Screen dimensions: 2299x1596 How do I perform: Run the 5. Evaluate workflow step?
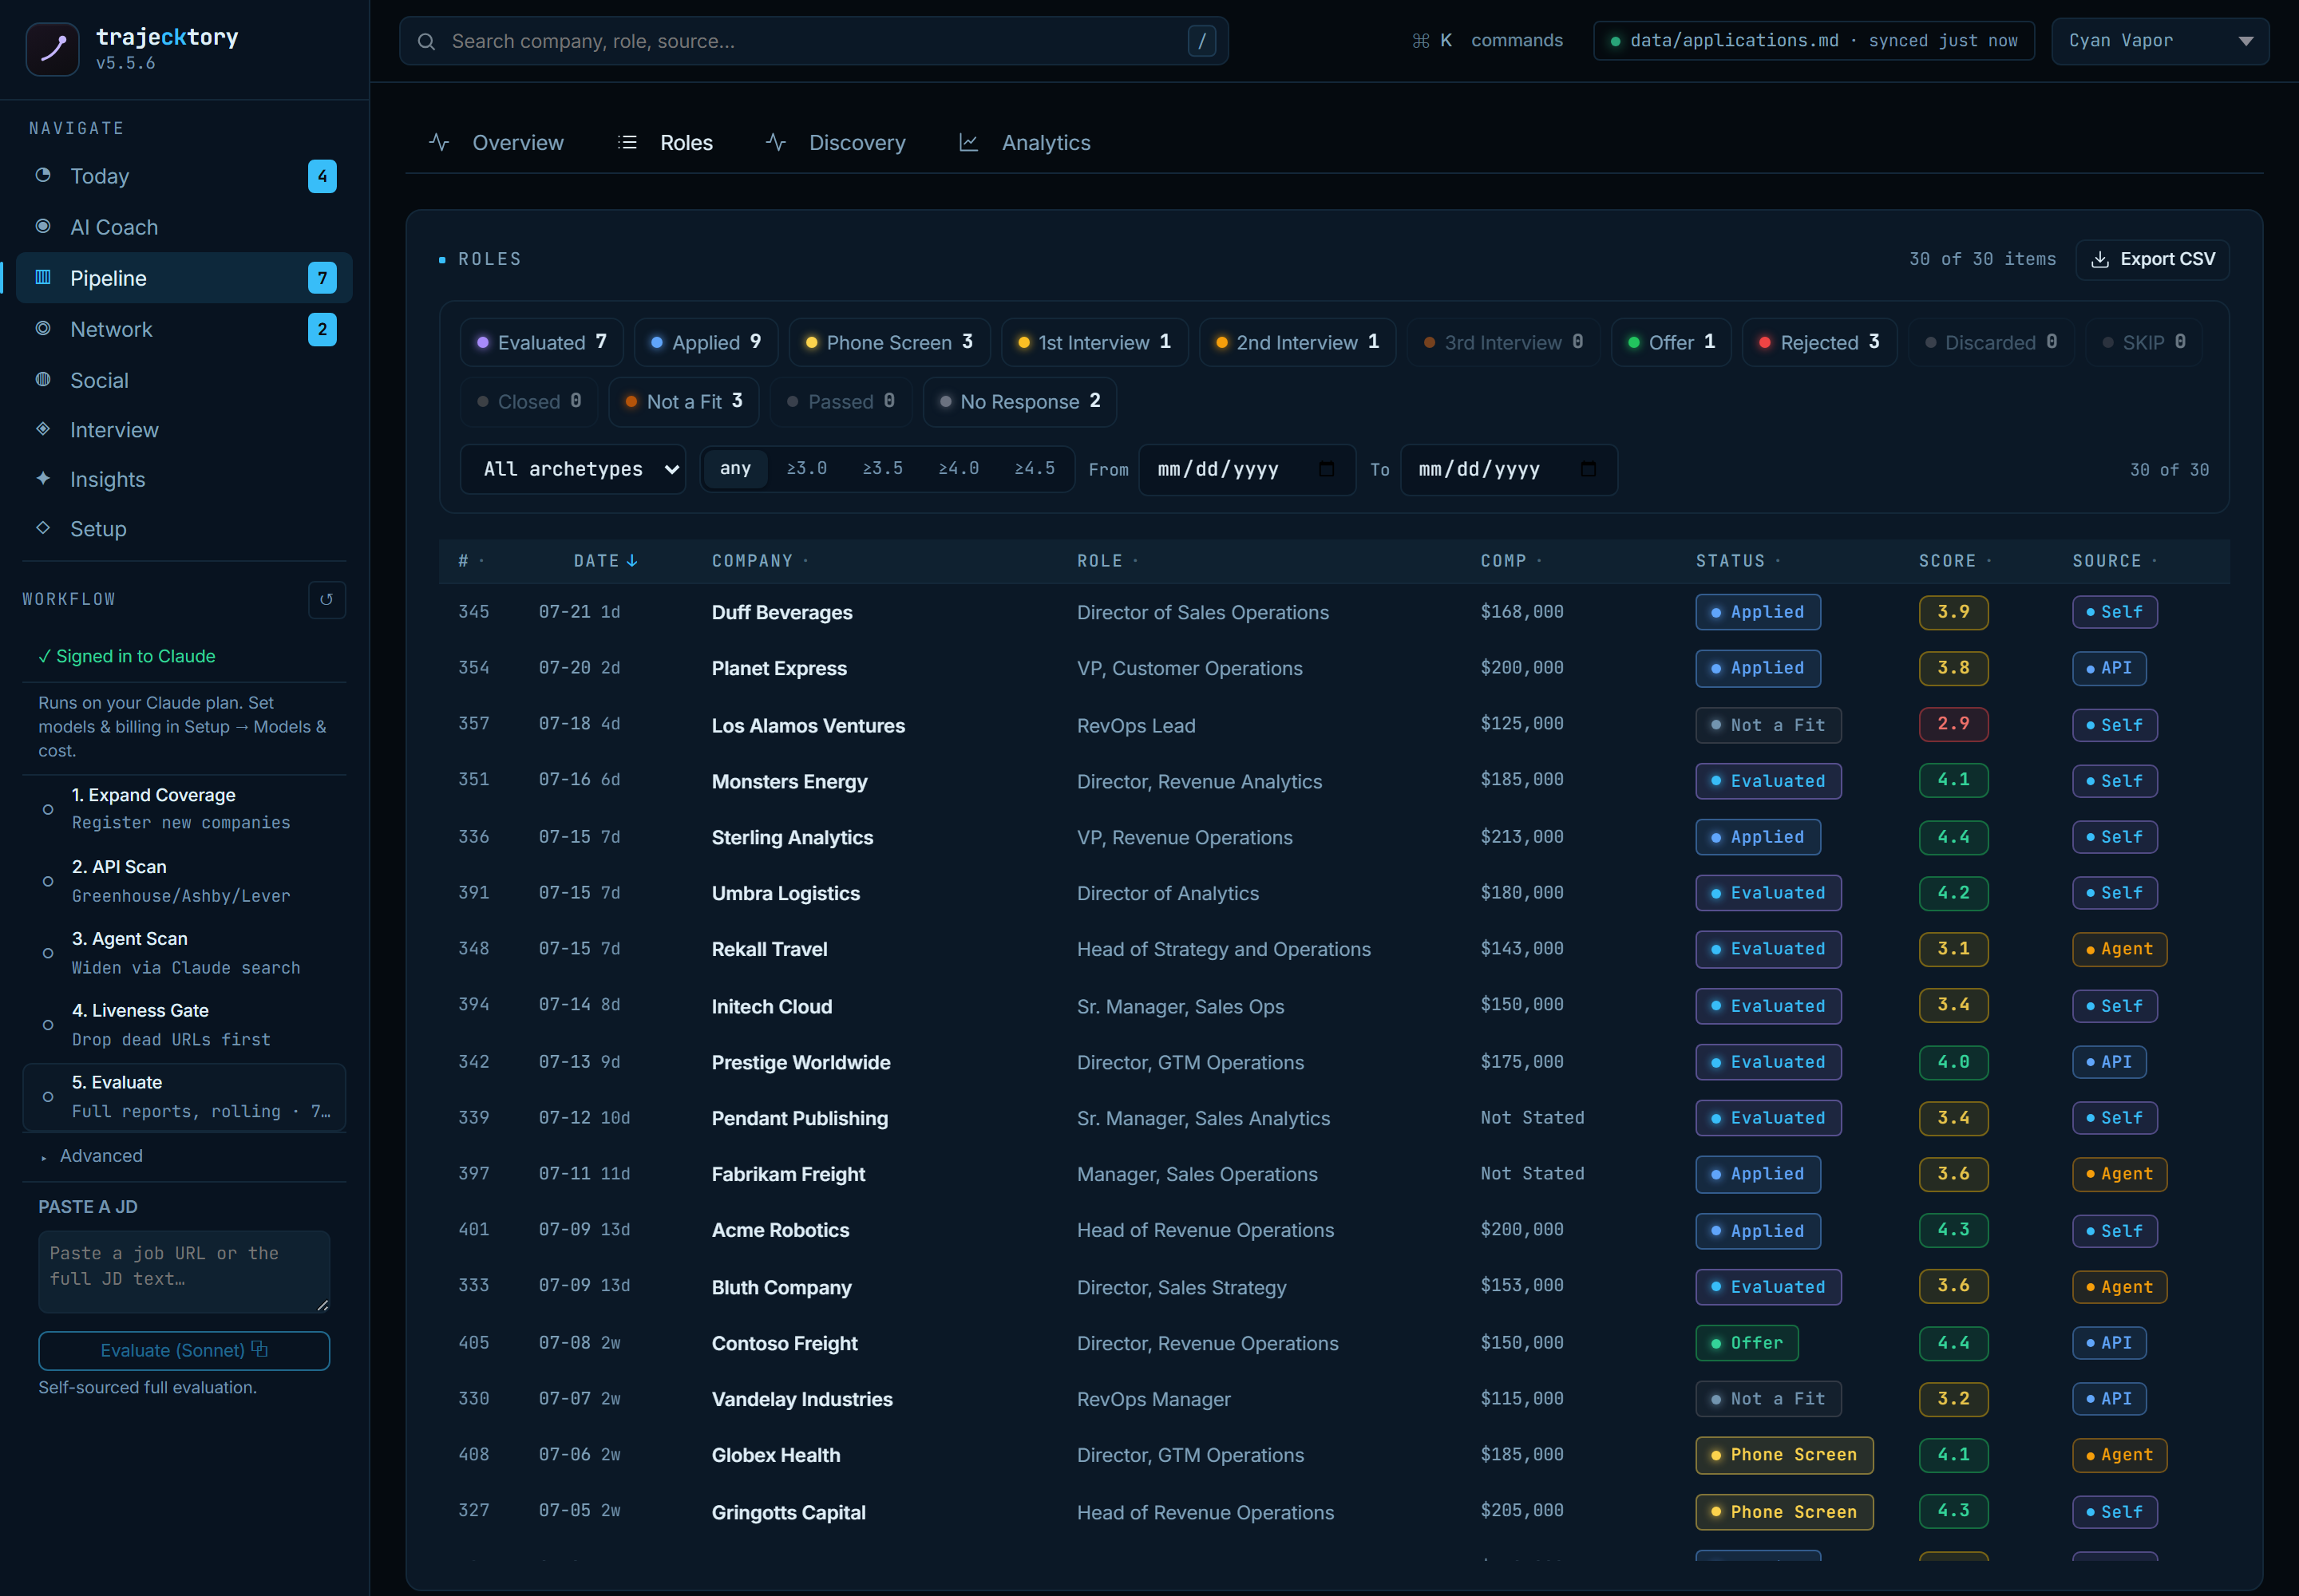(184, 1097)
